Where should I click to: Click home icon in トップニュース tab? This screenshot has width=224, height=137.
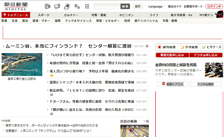[5, 15]
